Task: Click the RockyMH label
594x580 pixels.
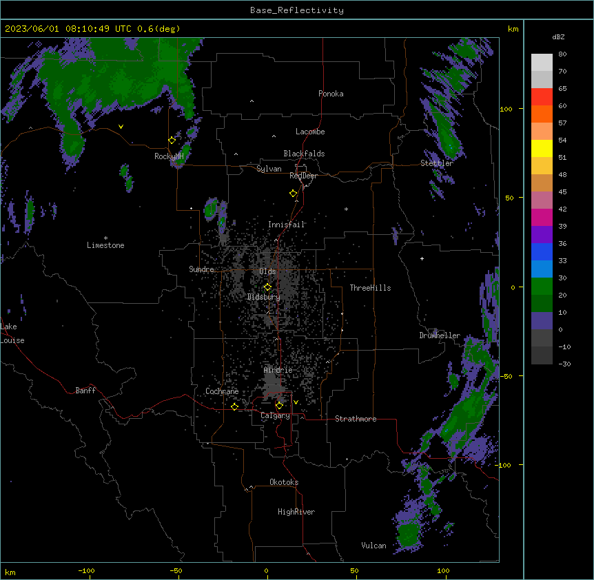Action: (x=169, y=156)
